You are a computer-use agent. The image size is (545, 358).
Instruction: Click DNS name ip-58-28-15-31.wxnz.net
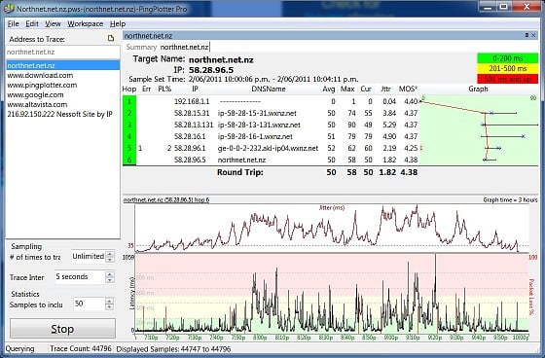(257, 113)
